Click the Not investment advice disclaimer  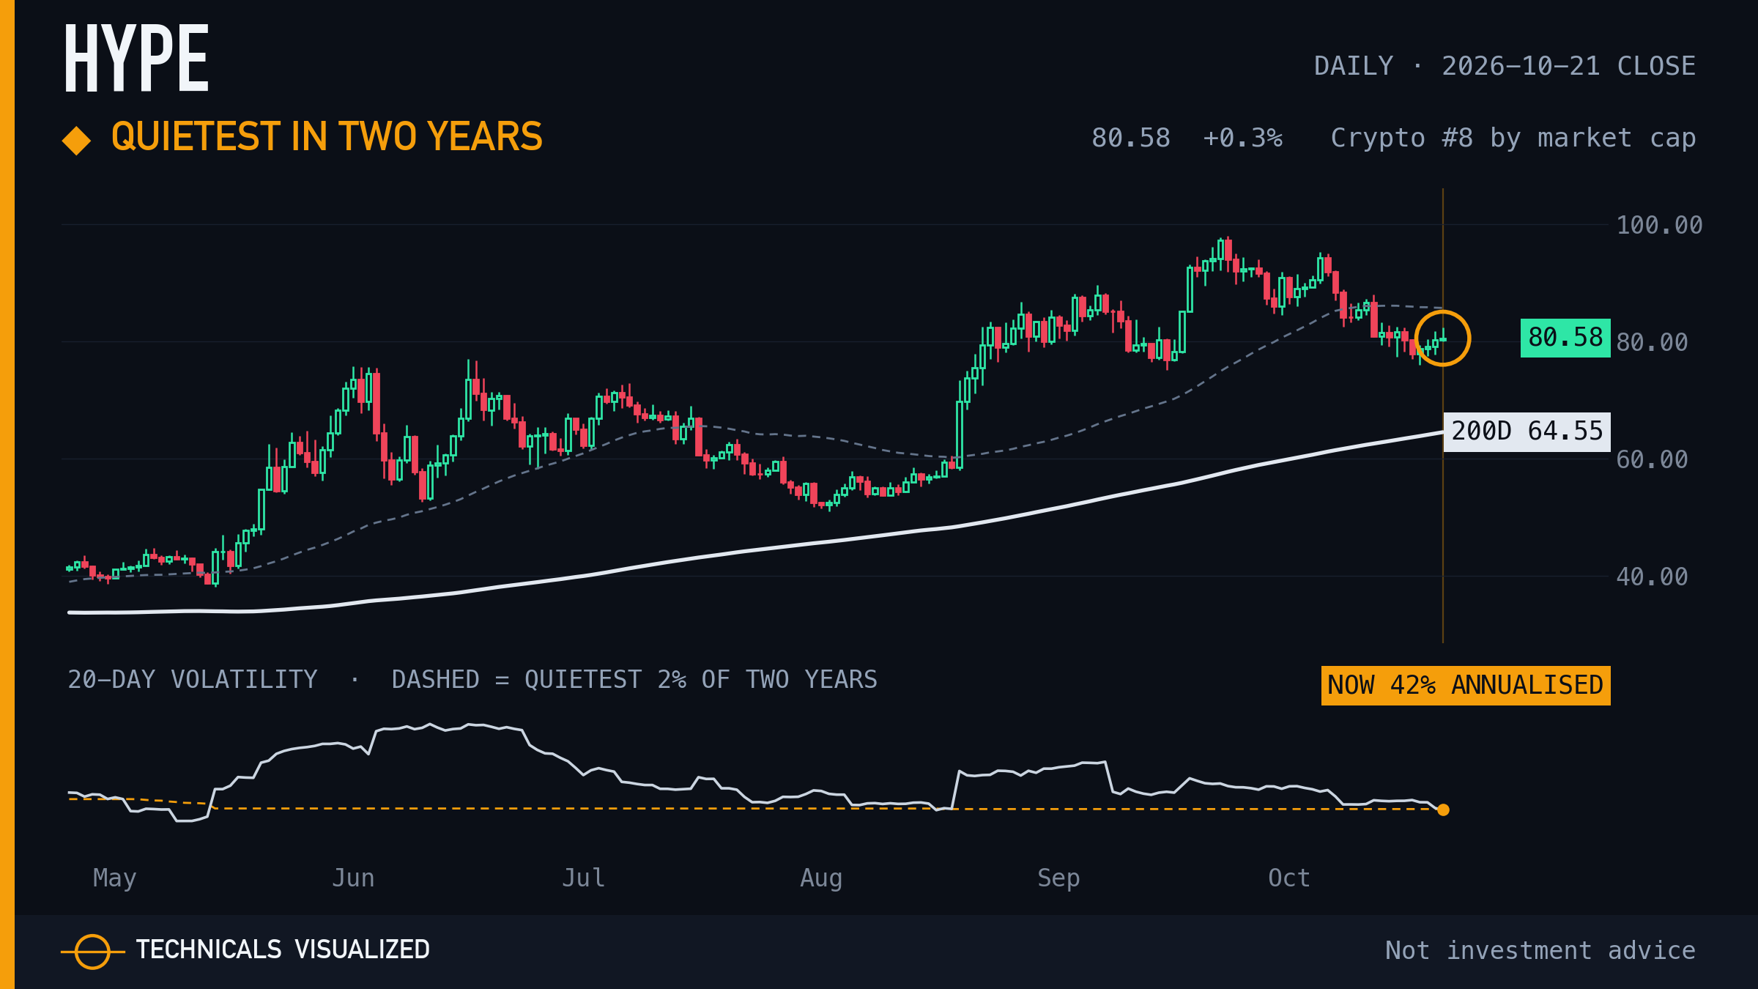[1540, 950]
